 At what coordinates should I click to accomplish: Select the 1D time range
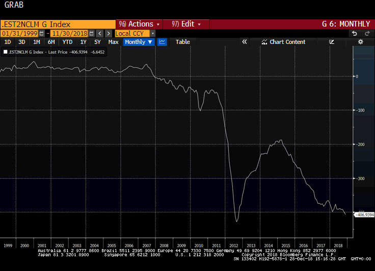[x=8, y=42]
